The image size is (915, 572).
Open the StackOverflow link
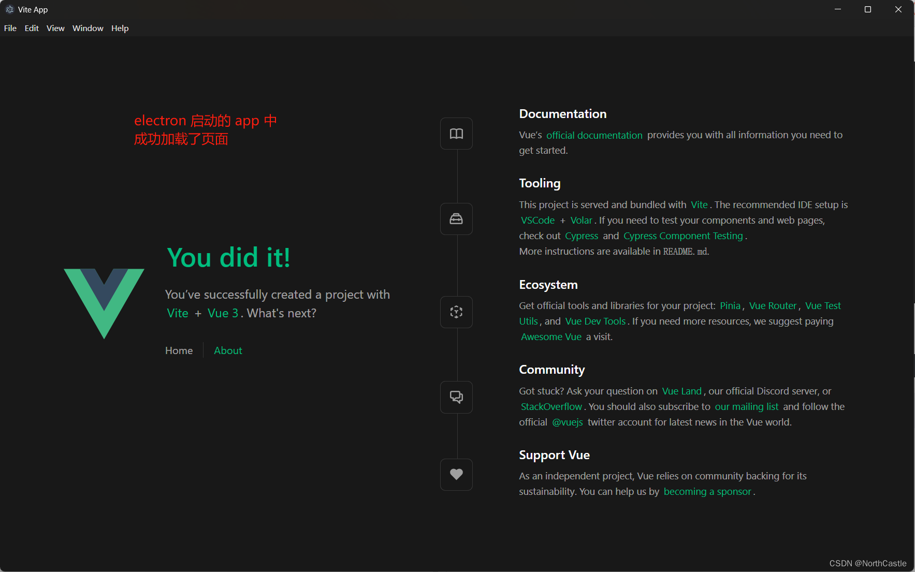[551, 407]
